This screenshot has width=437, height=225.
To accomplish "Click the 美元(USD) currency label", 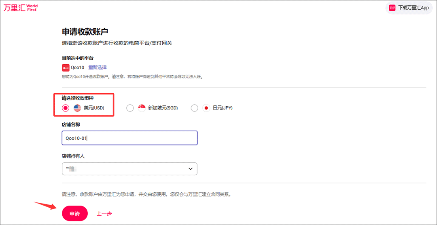I will (94, 108).
